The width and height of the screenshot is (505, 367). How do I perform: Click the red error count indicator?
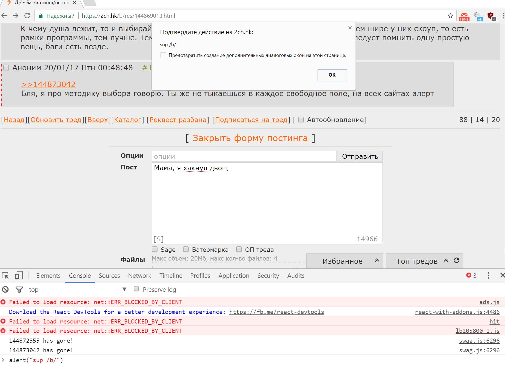click(x=471, y=276)
